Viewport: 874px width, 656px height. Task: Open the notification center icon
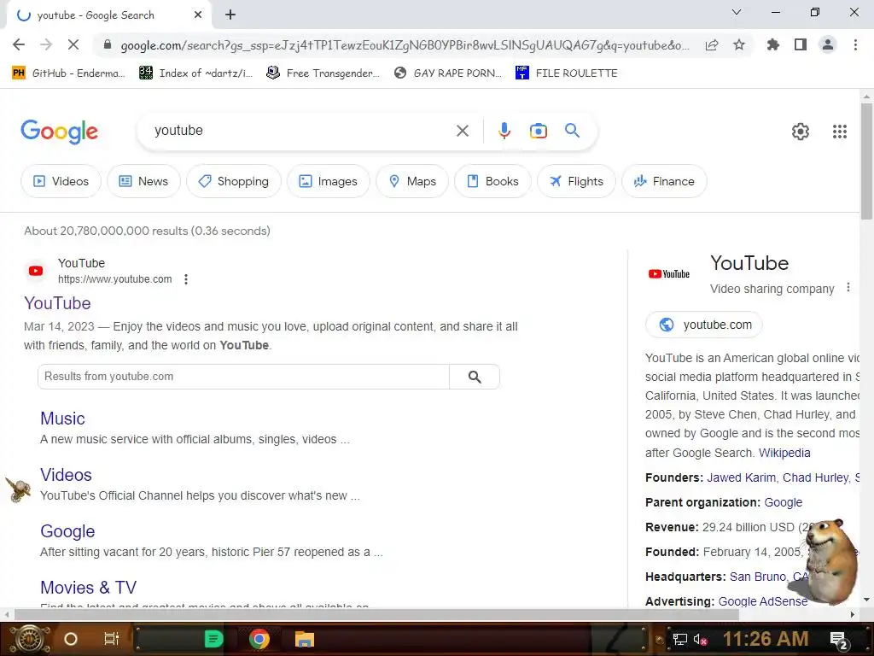click(840, 640)
